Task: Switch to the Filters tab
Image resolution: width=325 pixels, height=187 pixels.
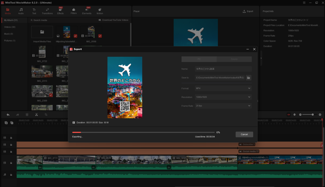Action: pos(74,11)
